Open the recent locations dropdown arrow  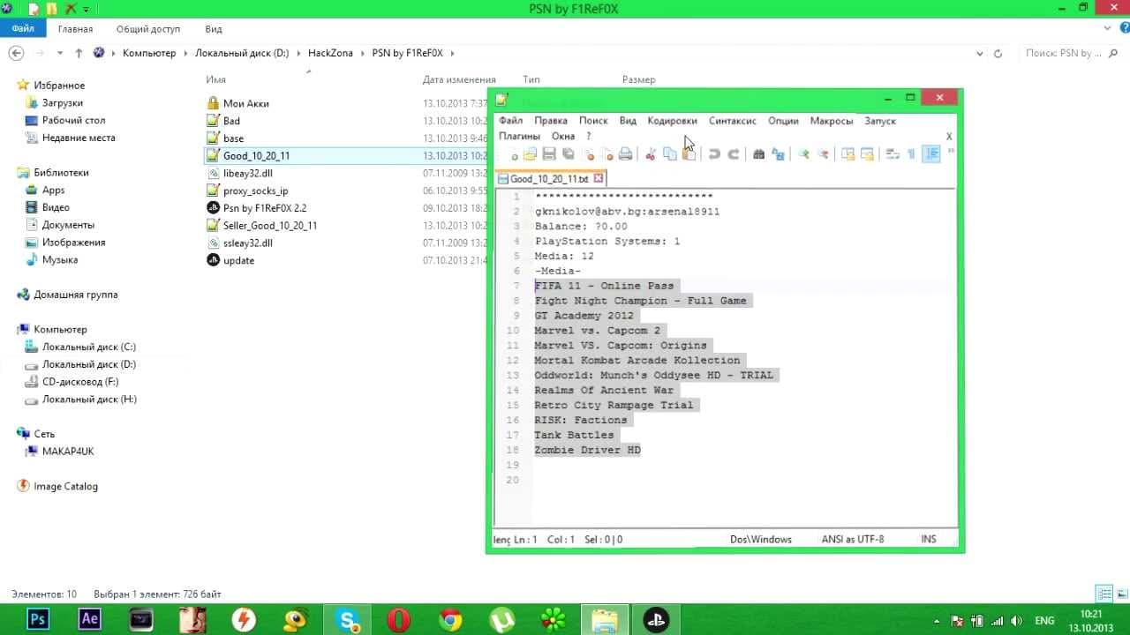tap(61, 53)
